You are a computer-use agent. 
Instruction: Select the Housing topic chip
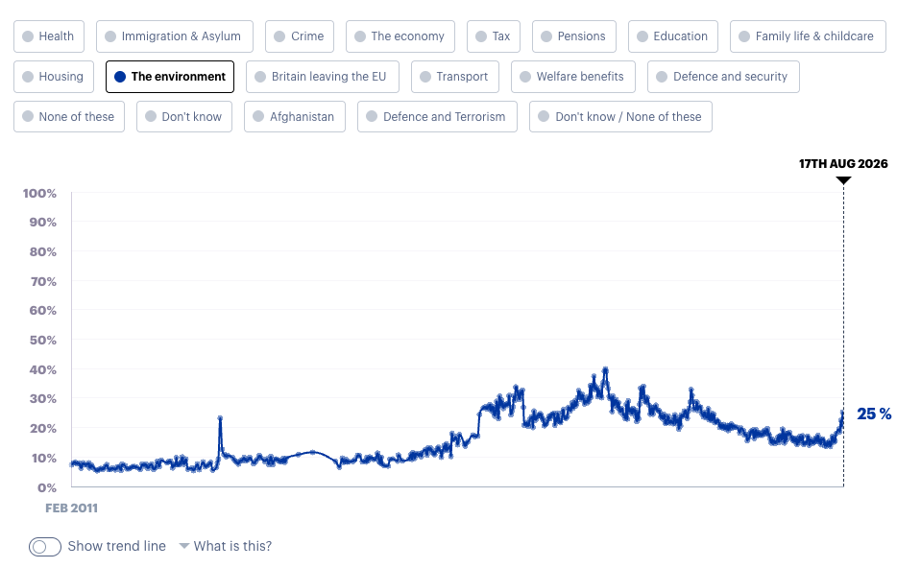54,77
